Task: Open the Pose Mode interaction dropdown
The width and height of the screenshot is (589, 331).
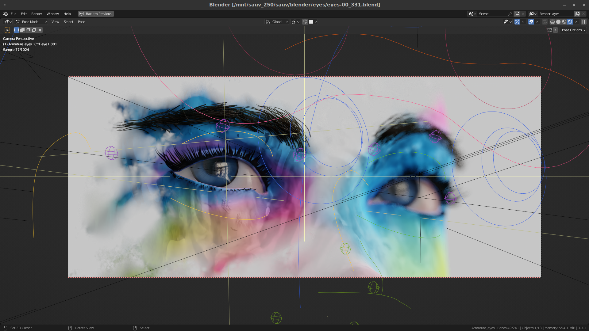Action: tap(31, 22)
